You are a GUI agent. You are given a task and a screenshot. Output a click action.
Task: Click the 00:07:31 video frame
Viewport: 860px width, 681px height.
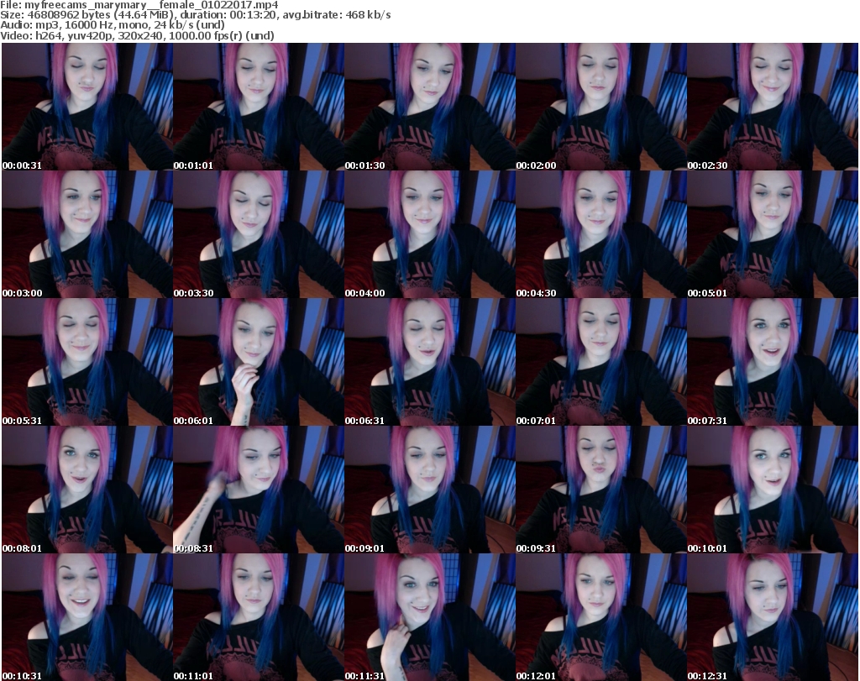[x=773, y=363]
